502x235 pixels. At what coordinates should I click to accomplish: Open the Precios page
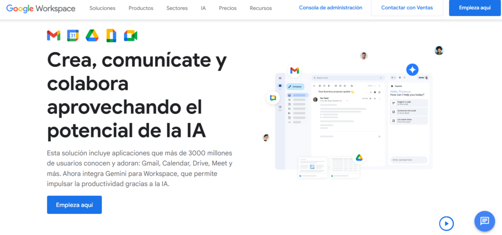point(227,8)
